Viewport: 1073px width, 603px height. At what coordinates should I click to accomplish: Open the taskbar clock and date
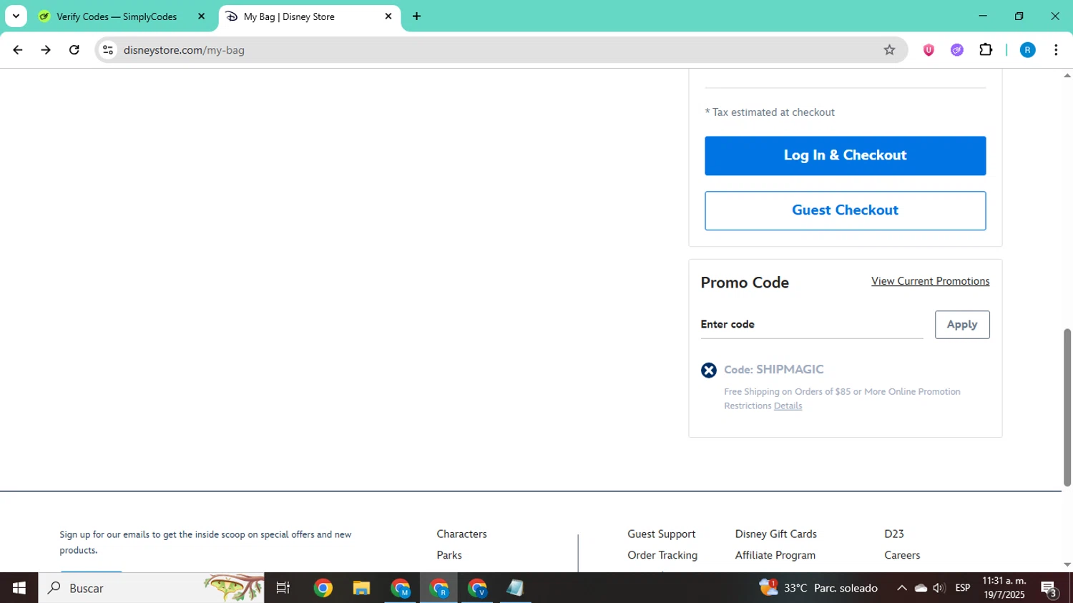1004,588
